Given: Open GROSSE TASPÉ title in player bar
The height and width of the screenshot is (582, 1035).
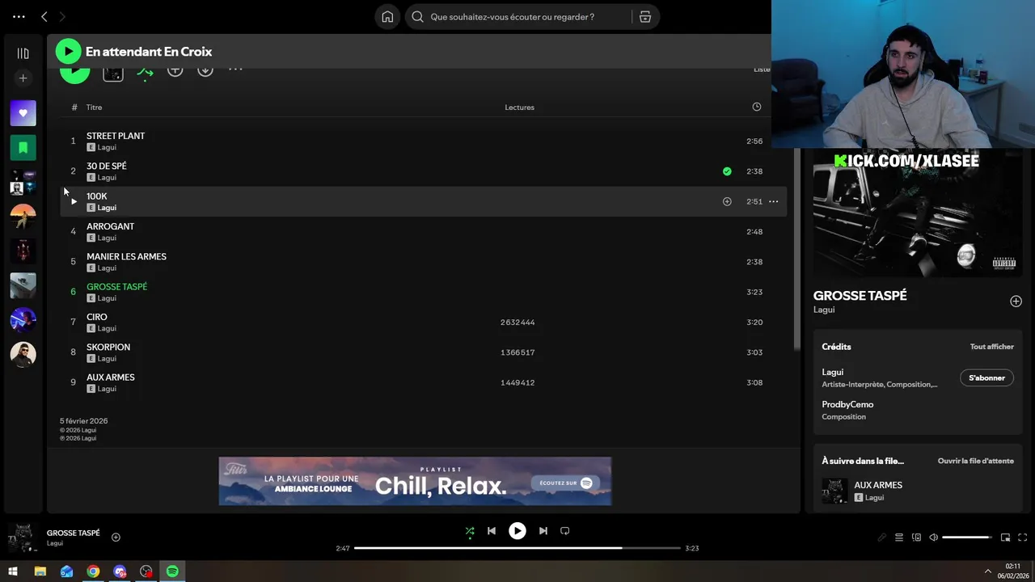Looking at the screenshot, I should (74, 533).
